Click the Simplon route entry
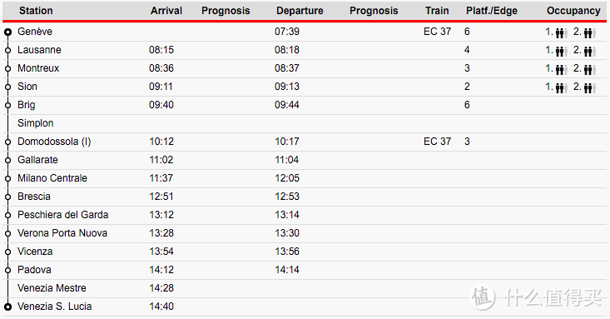The width and height of the screenshot is (610, 319). [36, 123]
